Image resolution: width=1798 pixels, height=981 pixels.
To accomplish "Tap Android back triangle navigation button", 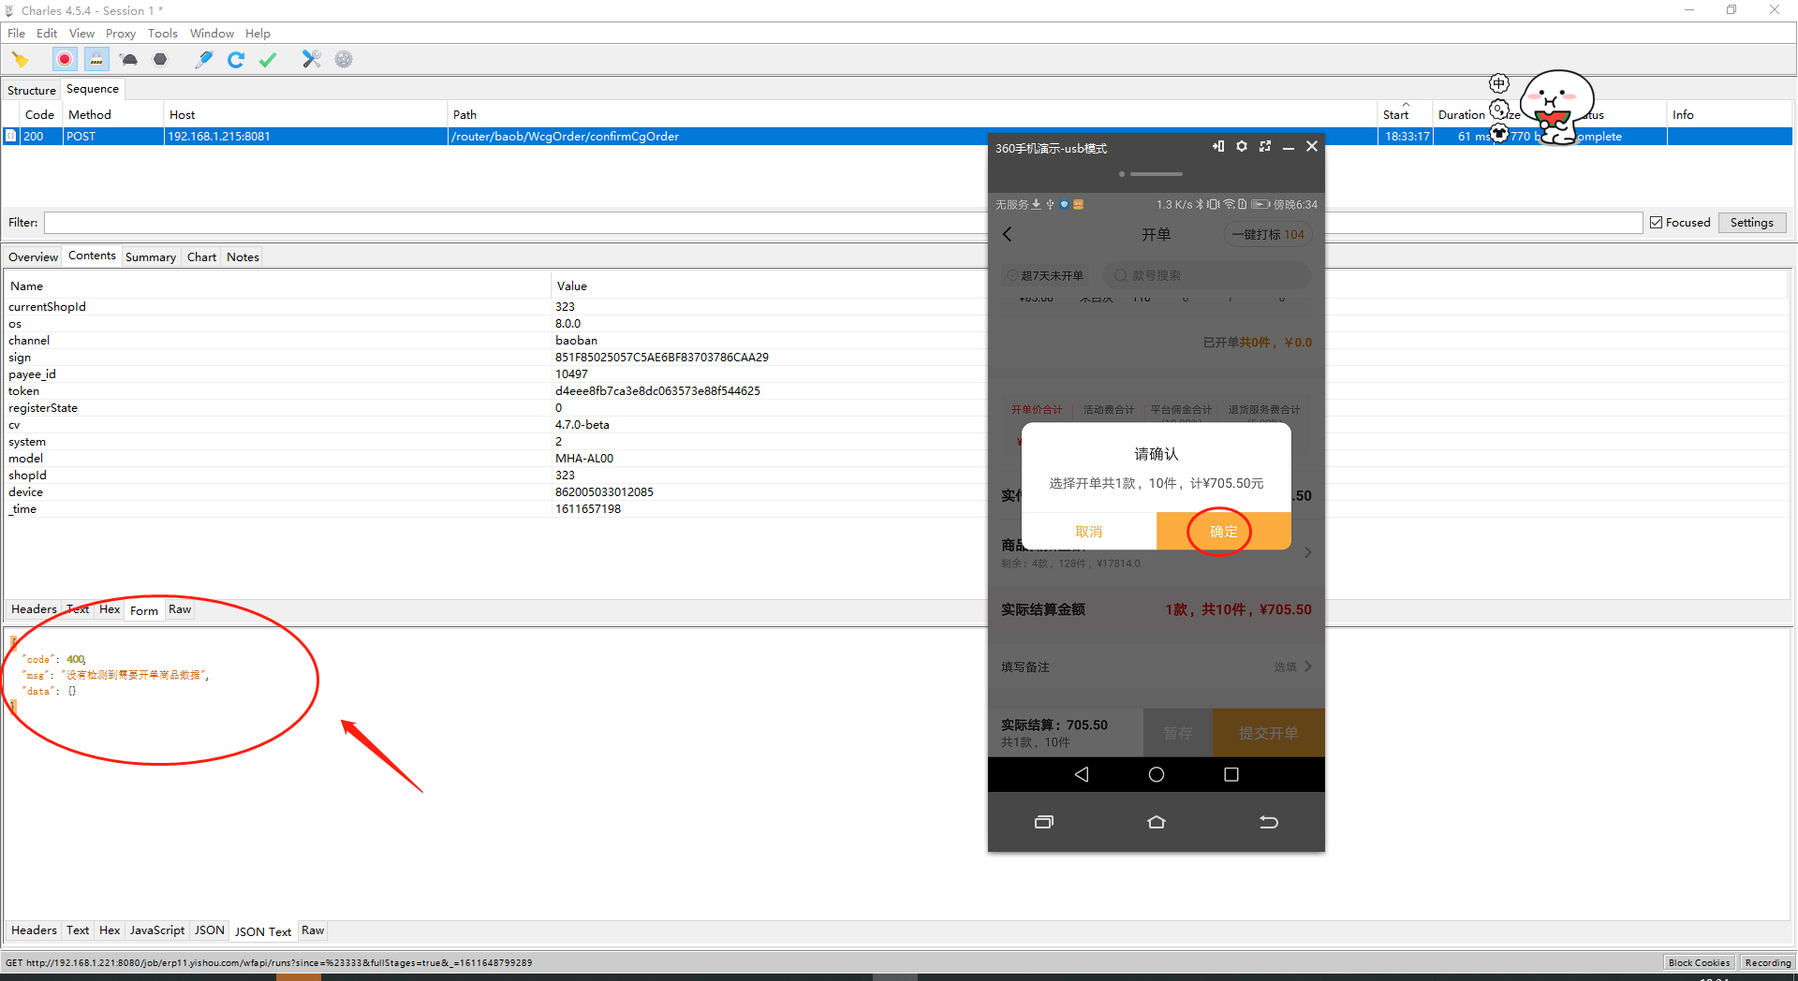I will 1082,774.
